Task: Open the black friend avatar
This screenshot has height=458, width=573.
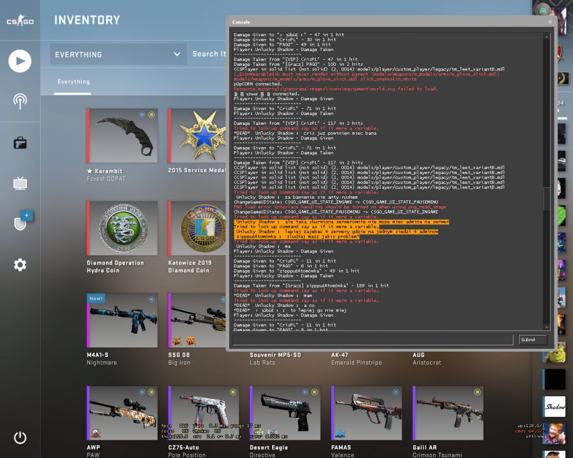Action: [554, 379]
